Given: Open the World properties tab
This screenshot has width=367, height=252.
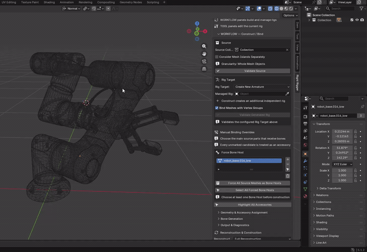Looking at the screenshot, I should click(x=305, y=145).
